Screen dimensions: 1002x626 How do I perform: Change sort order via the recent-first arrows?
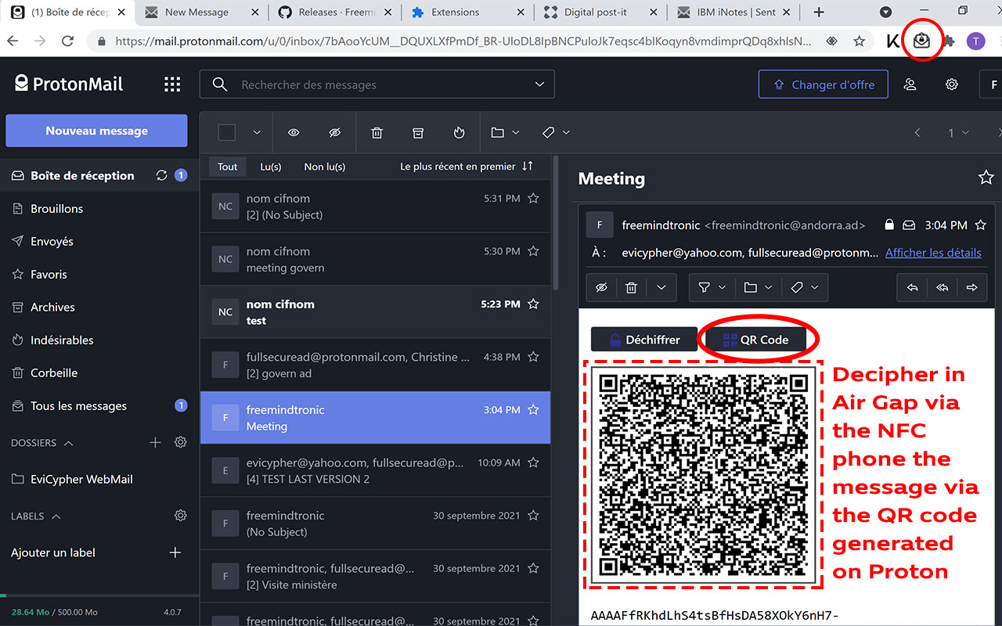(527, 166)
